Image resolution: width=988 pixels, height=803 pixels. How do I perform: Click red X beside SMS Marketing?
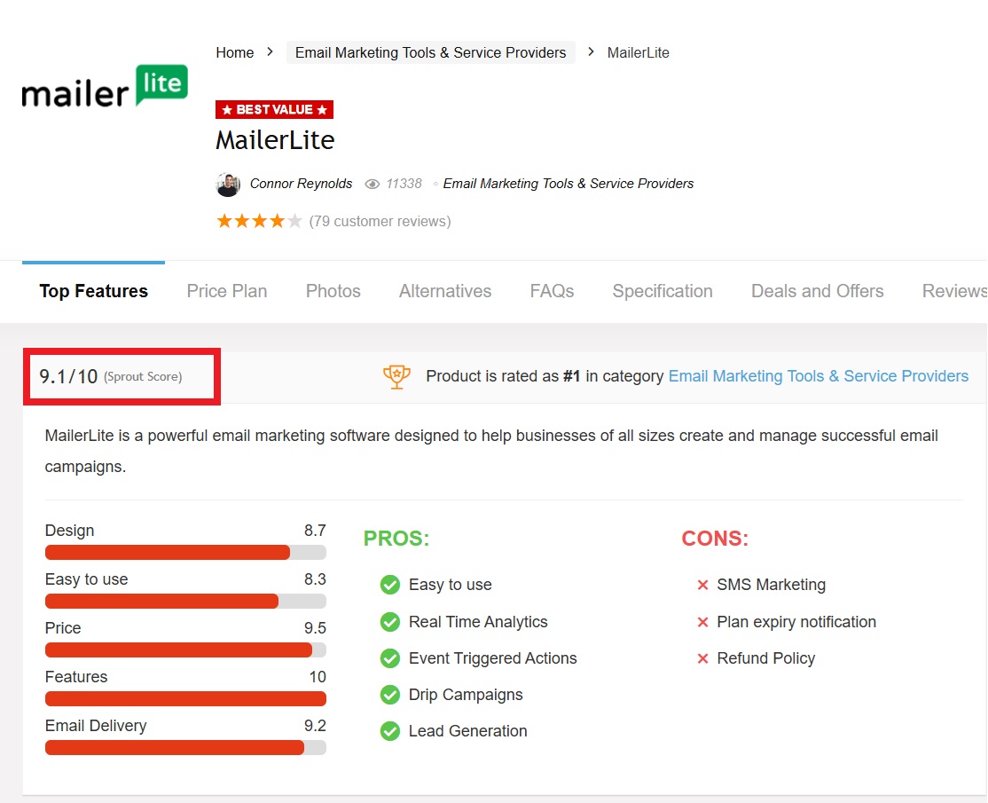pyautogui.click(x=702, y=585)
